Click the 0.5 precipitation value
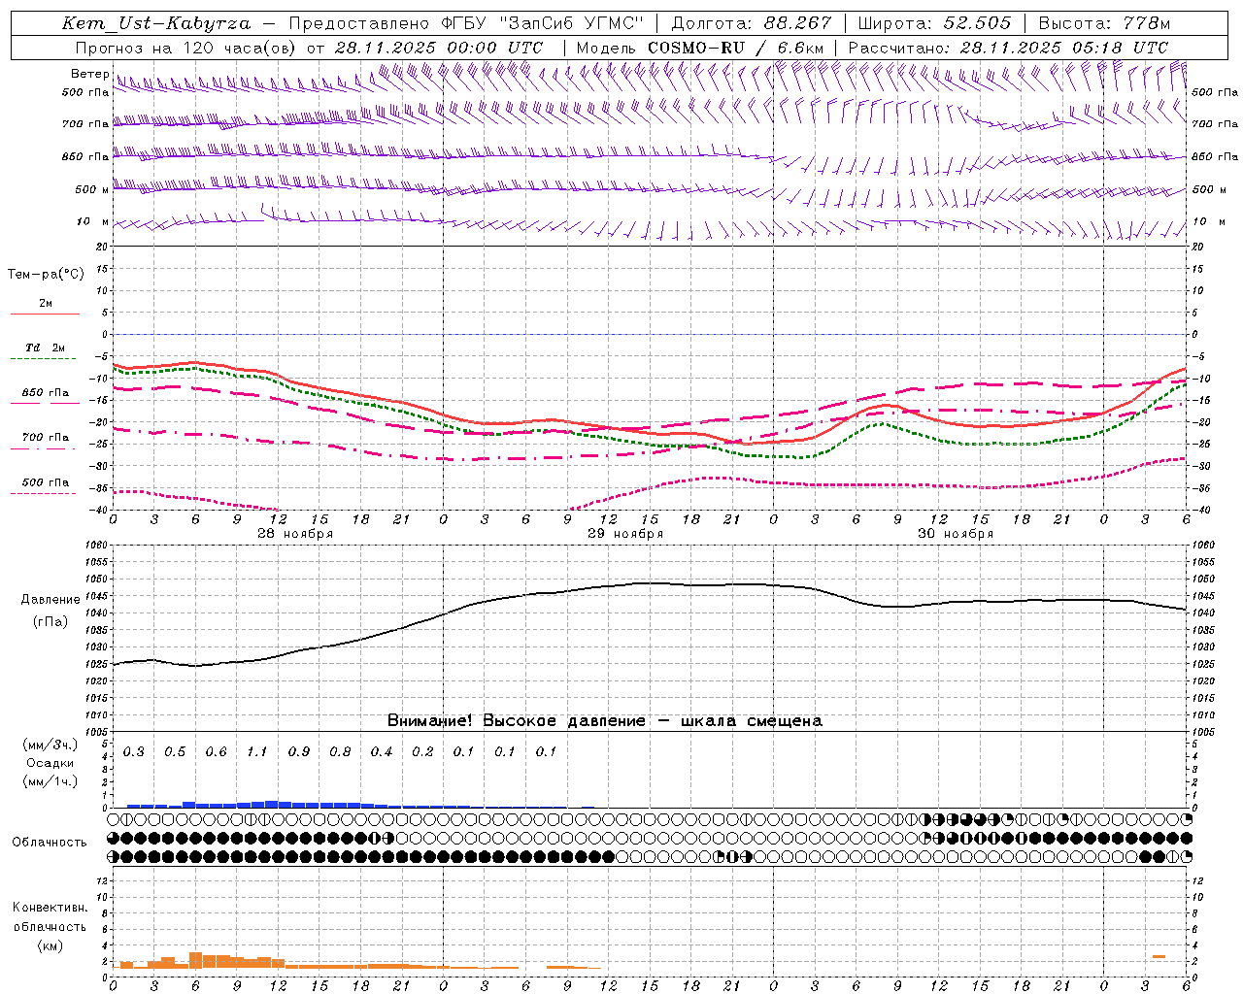Image resolution: width=1243 pixels, height=994 pixels. 175,752
